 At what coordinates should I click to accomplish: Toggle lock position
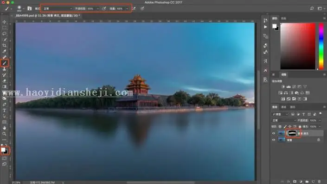[290, 126]
